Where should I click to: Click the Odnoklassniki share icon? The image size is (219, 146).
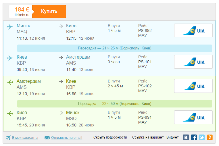click(x=210, y=137)
